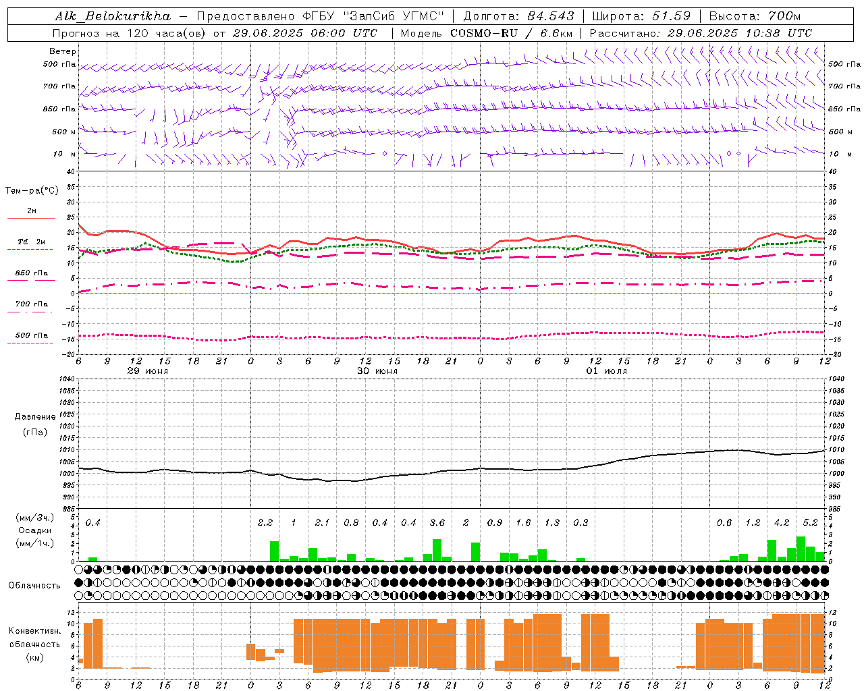Click the station name Alk_Belokurikha
This screenshot has width=864, height=691.
(113, 16)
